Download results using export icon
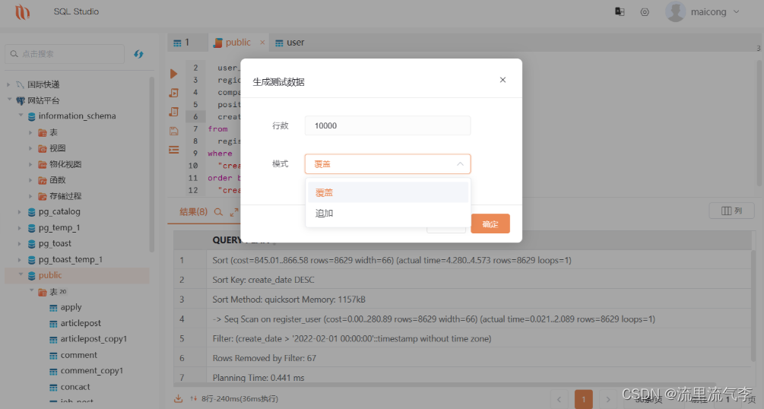 coord(179,399)
